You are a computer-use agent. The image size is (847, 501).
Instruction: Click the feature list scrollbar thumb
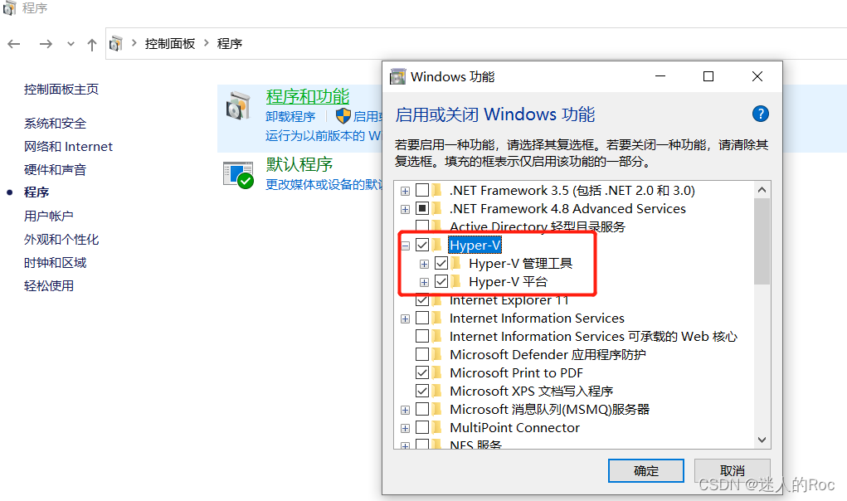pos(762,241)
